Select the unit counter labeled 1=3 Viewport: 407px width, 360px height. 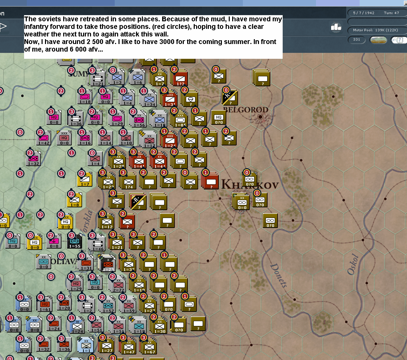point(117,78)
